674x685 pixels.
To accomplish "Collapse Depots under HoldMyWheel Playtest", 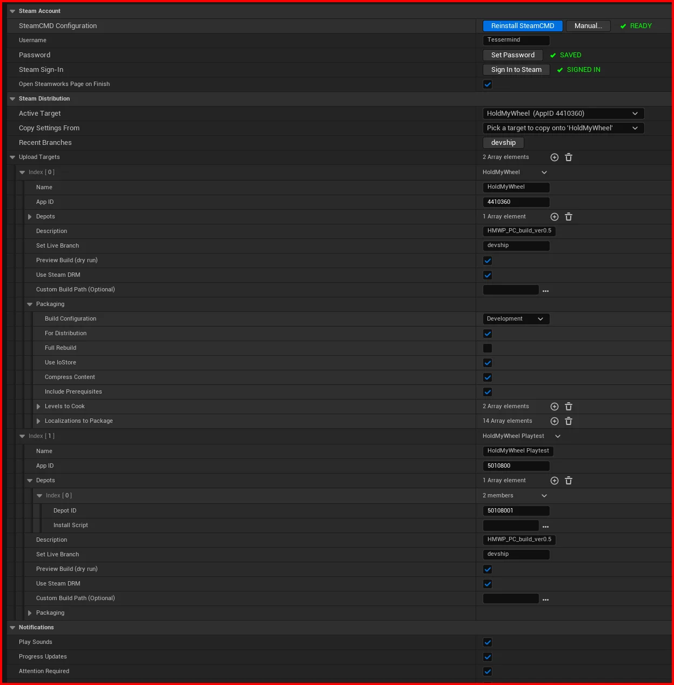I will click(x=30, y=481).
